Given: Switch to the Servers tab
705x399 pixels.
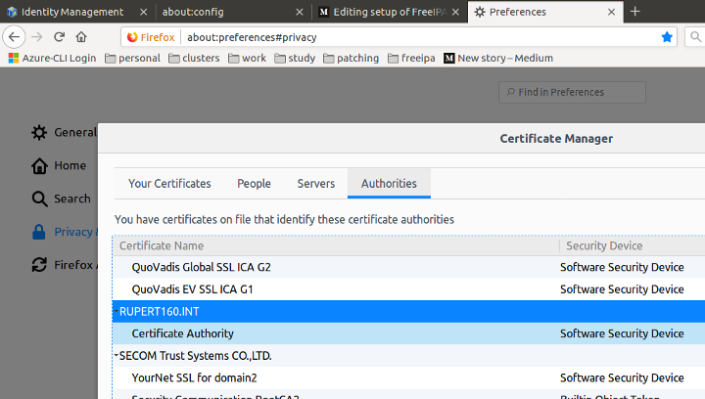Looking at the screenshot, I should [x=316, y=184].
